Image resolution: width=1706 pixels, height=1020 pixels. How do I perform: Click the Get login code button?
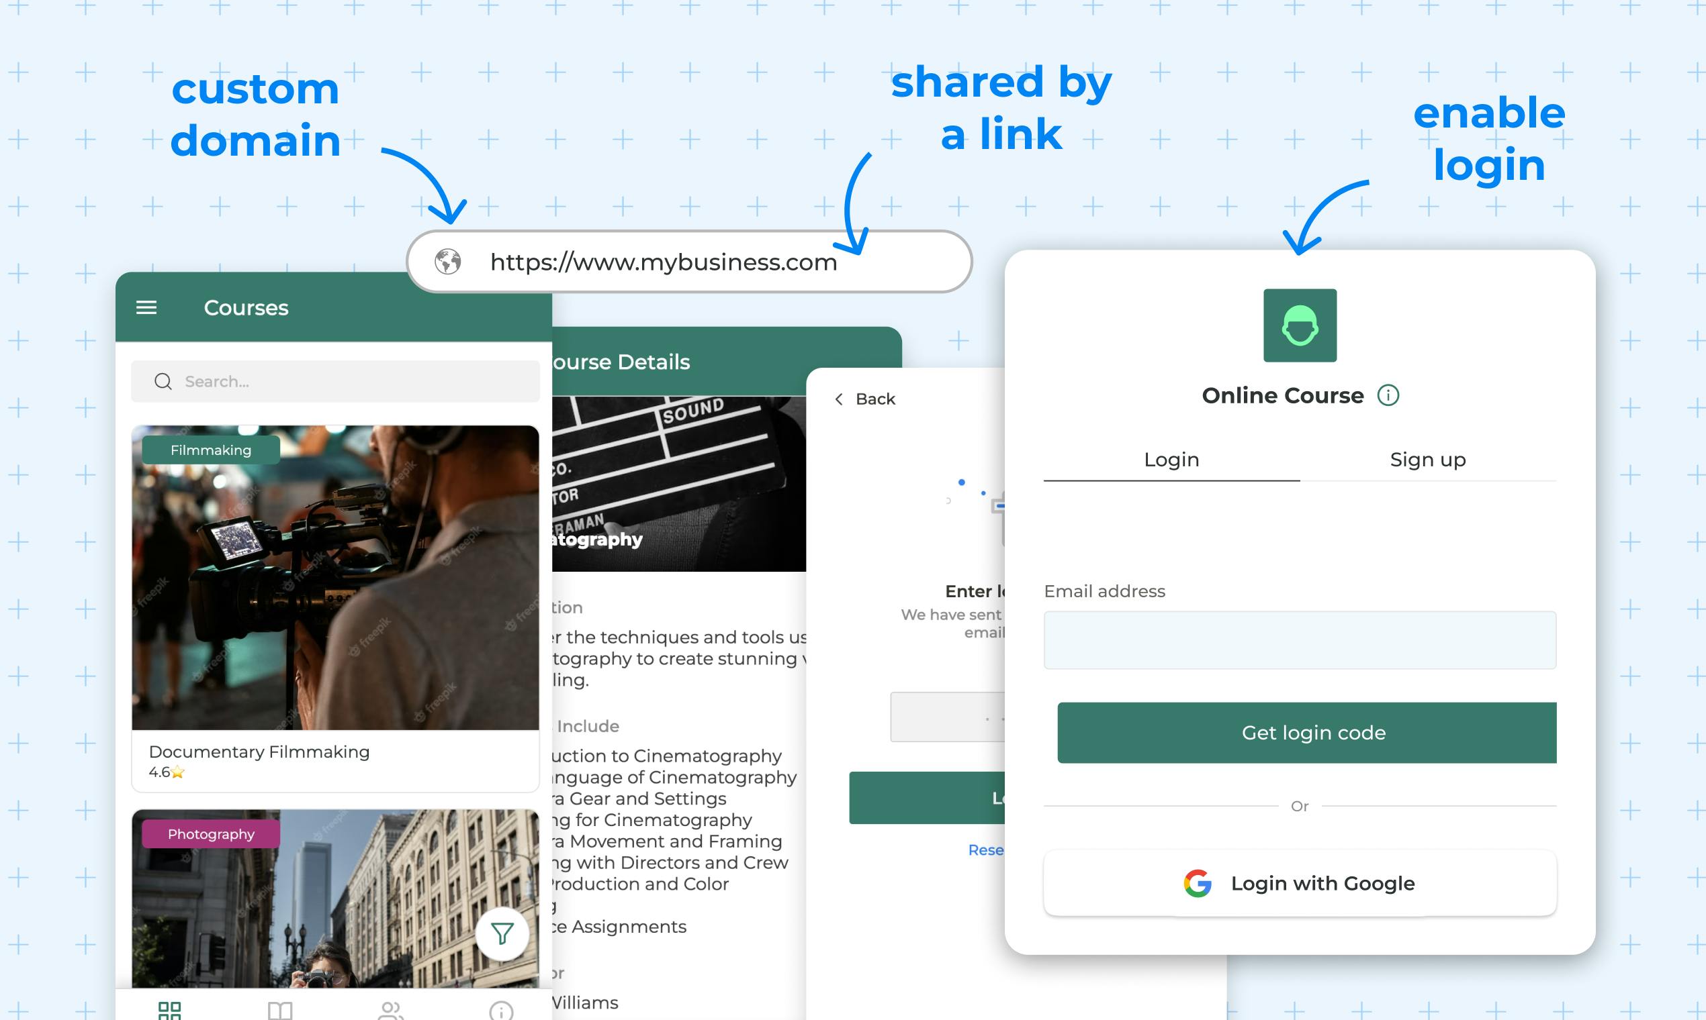[x=1307, y=733]
